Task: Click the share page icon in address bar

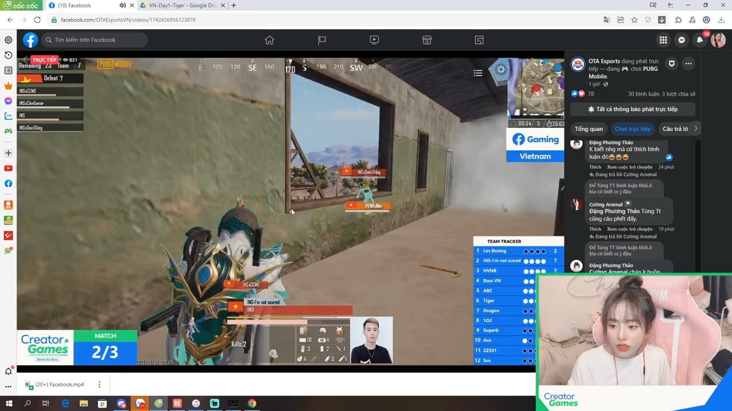Action: [x=620, y=20]
